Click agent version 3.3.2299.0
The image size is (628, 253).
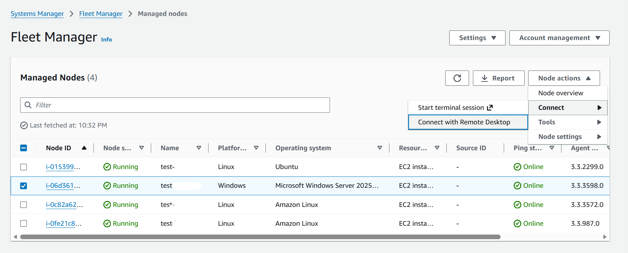point(587,167)
